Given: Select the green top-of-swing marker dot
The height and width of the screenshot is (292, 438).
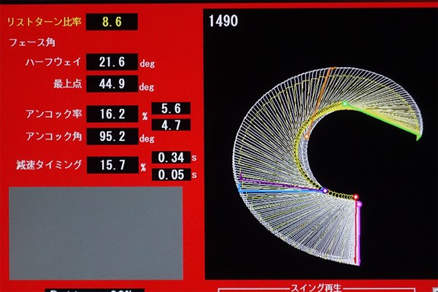Looking at the screenshot, I should pos(345,104).
